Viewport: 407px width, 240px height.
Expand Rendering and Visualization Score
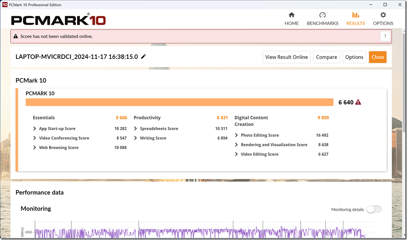(x=237, y=145)
